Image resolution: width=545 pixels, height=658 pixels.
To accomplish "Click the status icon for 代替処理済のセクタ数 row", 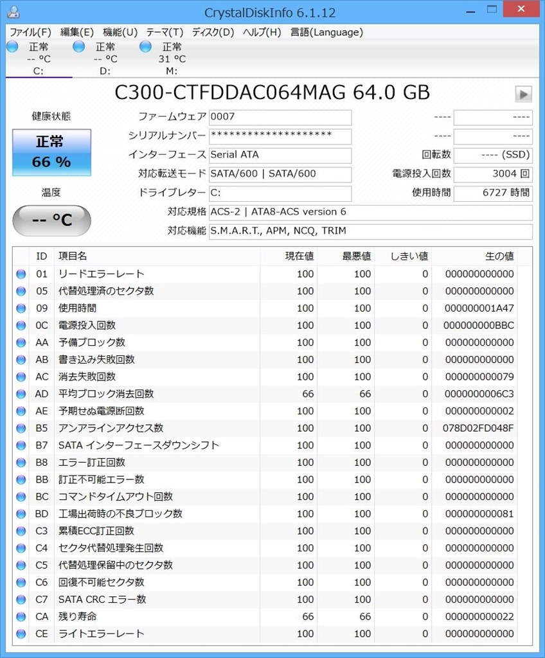I will pos(21,291).
